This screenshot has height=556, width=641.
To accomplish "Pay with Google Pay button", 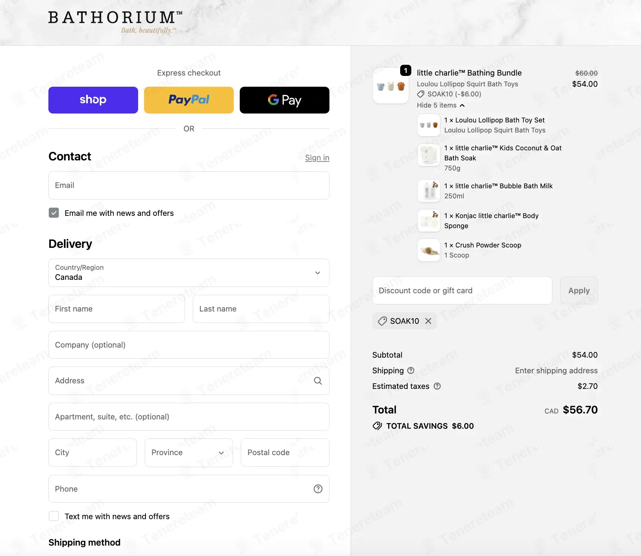I will [x=284, y=100].
